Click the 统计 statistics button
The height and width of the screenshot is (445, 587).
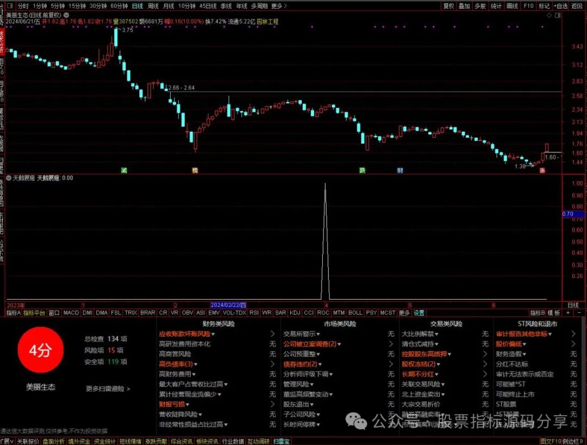point(496,6)
